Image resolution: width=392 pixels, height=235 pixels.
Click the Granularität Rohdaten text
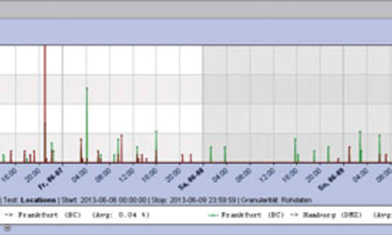point(277,200)
